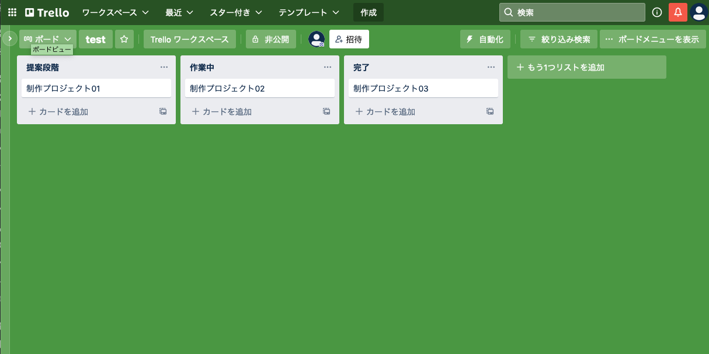Open the apps grid switcher icon

point(12,12)
